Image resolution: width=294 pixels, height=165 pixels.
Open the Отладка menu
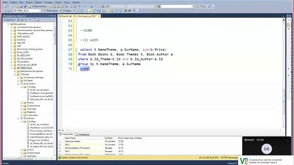point(48,2)
